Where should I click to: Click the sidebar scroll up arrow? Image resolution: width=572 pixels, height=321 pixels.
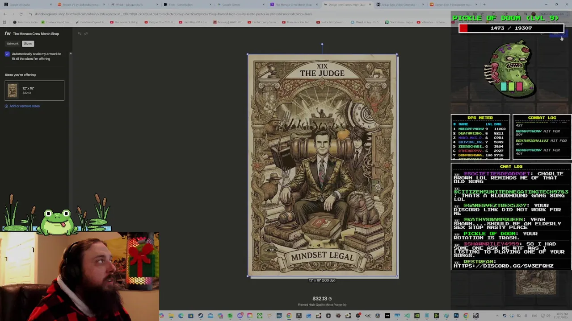pos(70,53)
